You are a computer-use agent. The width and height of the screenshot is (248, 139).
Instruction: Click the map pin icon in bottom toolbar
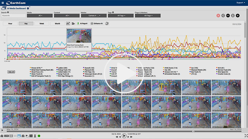pos(35,136)
